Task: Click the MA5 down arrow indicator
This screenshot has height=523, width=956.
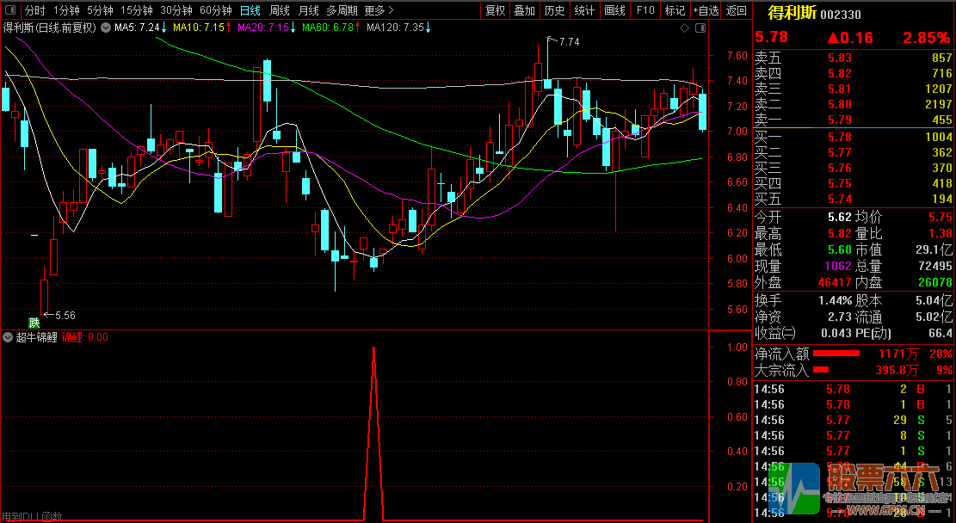Action: pos(165,28)
